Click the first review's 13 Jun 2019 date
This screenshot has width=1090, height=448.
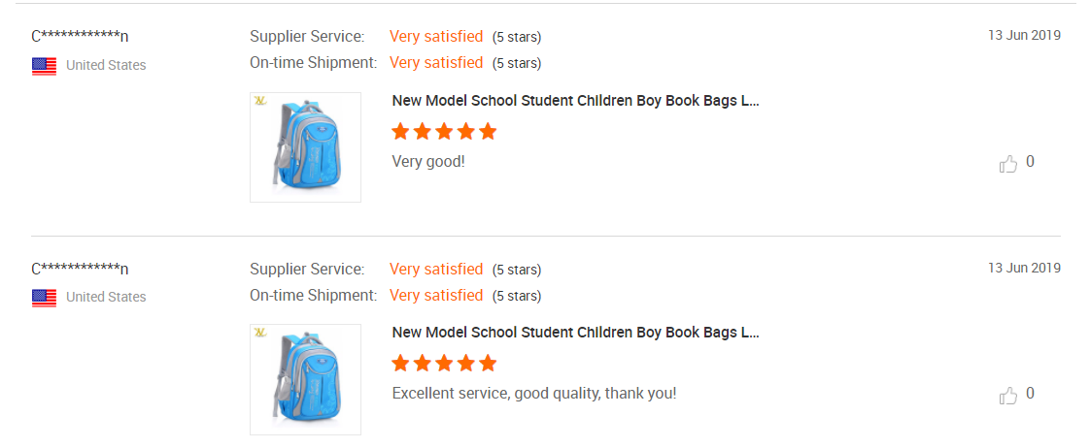[x=1025, y=35]
